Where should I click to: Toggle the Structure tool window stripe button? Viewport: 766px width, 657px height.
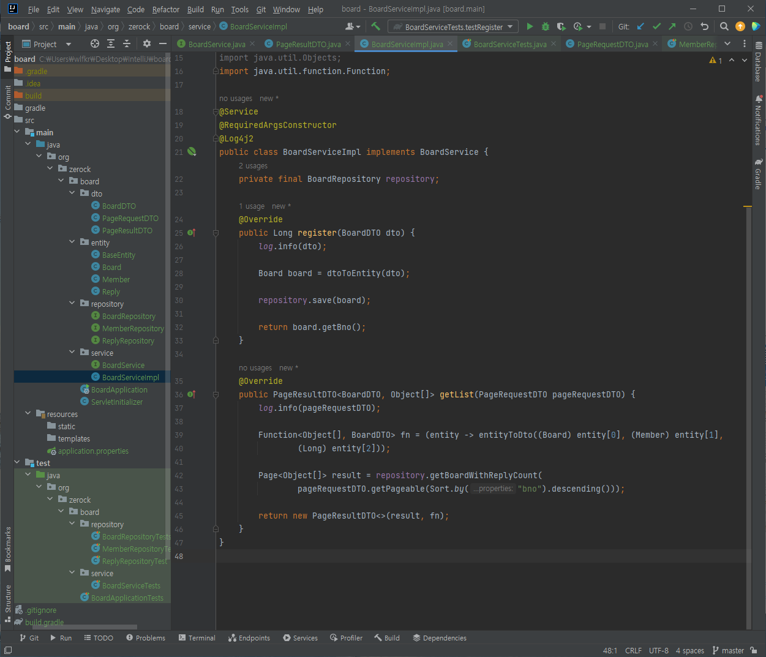tap(8, 603)
